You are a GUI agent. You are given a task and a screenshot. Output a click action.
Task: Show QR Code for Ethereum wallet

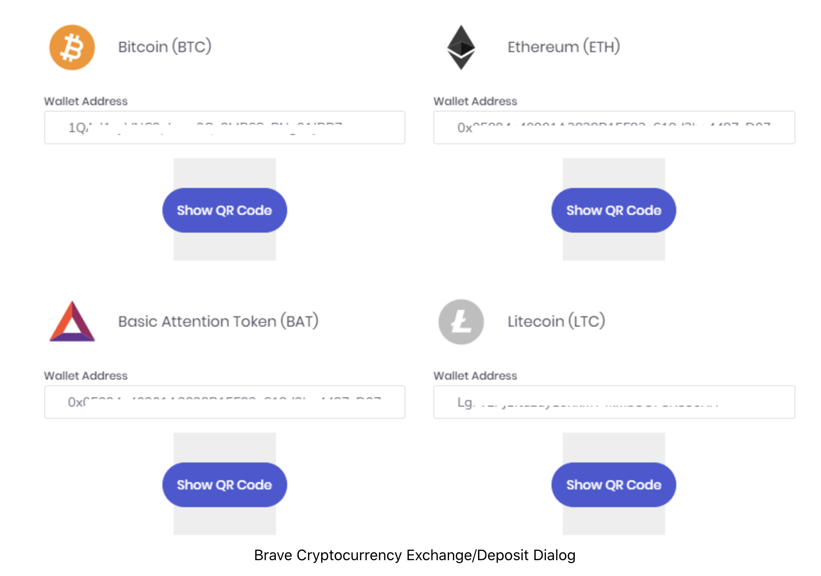tap(613, 210)
